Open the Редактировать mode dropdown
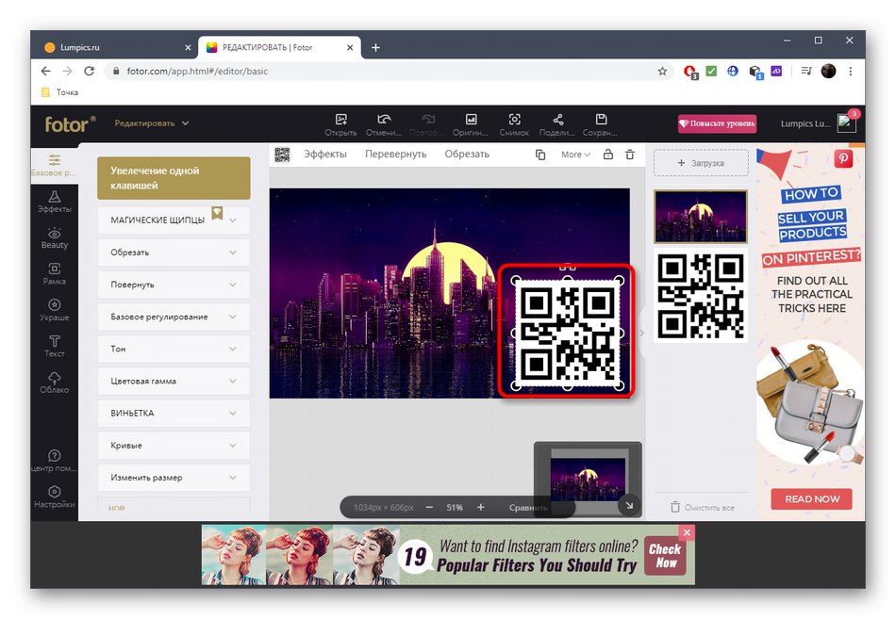The width and height of the screenshot is (896, 619). 152,123
